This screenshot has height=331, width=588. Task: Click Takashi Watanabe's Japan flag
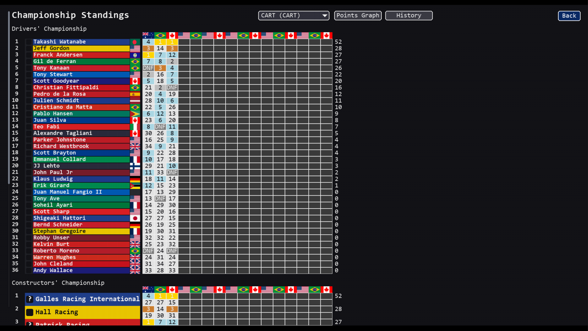pos(135,42)
